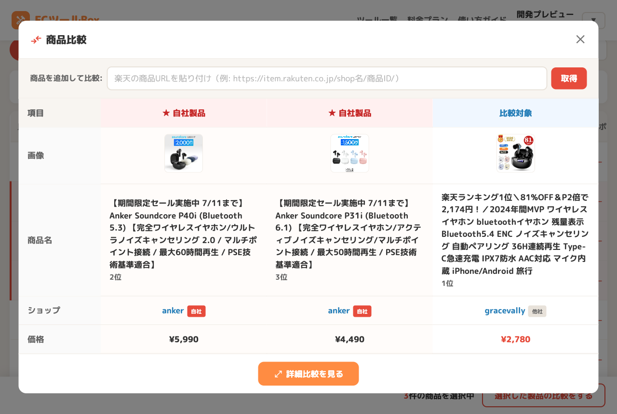The height and width of the screenshot is (414, 617).
Task: Open the gracevally shop link
Action: point(505,310)
